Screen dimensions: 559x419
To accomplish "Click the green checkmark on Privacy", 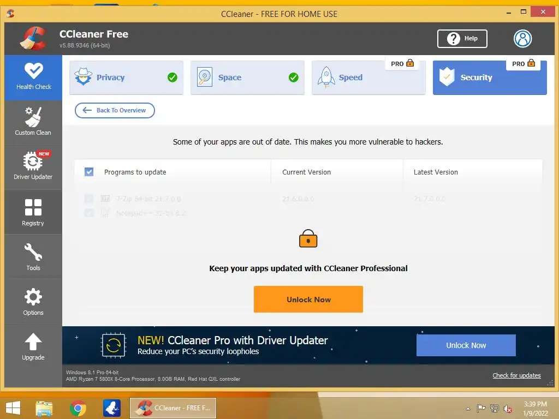I will tap(172, 77).
